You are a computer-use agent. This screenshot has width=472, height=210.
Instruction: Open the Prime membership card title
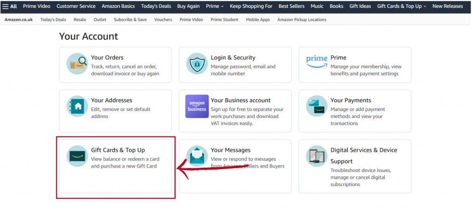338,57
